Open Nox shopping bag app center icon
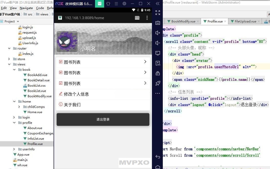This screenshot has width=270, height=169. [x=100, y=4]
